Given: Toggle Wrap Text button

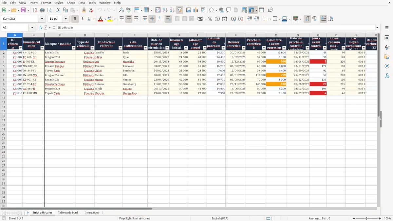Looking at the screenshot, I should tap(168, 19).
